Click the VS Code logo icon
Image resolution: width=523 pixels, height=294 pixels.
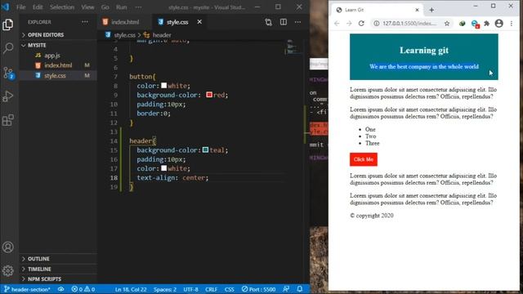(x=6, y=7)
